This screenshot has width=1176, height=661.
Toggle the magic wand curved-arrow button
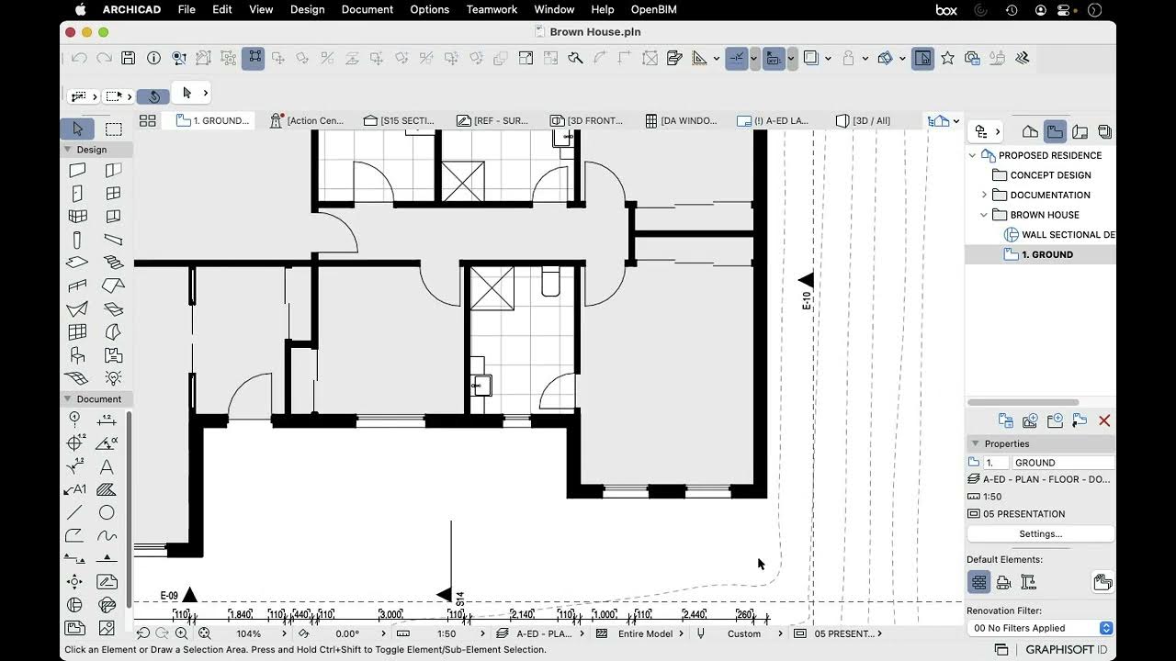[153, 95]
